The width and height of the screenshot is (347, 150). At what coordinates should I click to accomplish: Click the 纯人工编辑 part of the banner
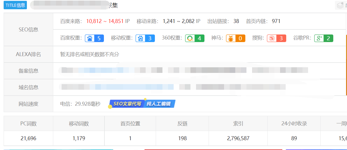tap(159, 104)
